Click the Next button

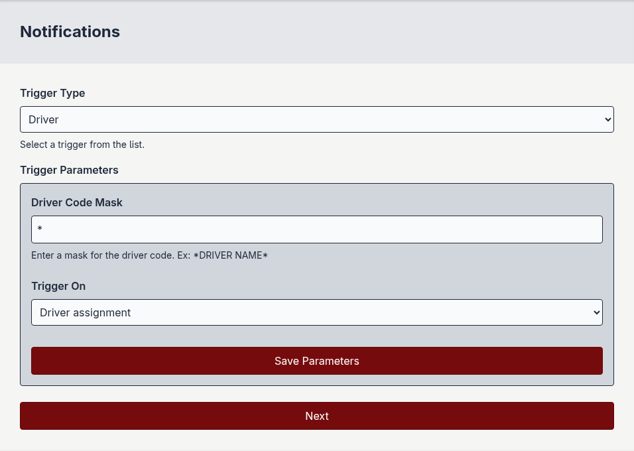[x=316, y=416]
